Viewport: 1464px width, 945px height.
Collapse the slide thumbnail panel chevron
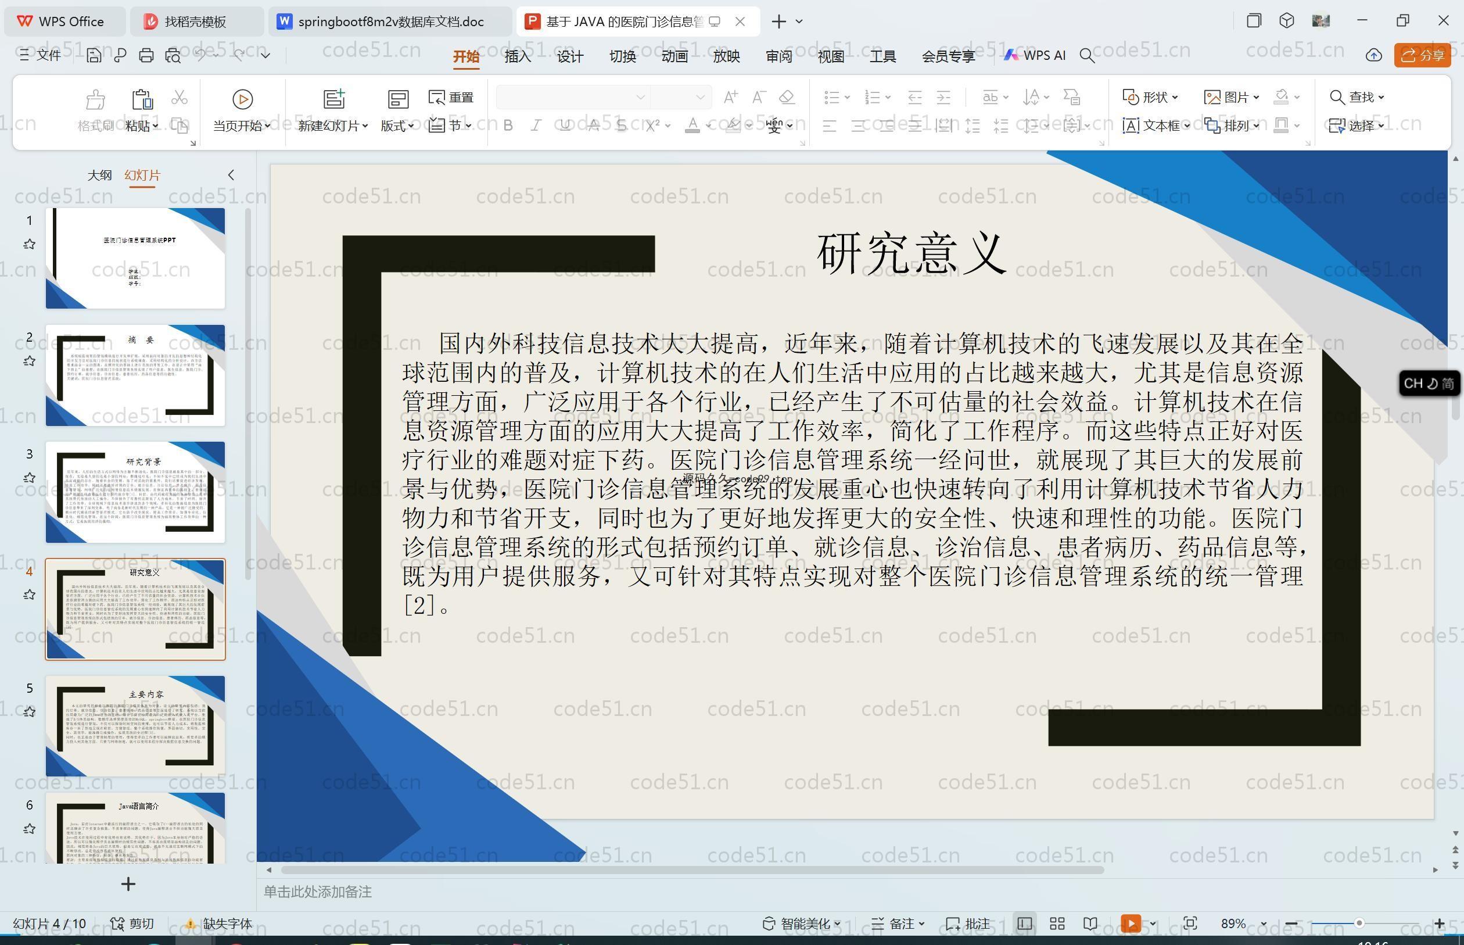[231, 175]
